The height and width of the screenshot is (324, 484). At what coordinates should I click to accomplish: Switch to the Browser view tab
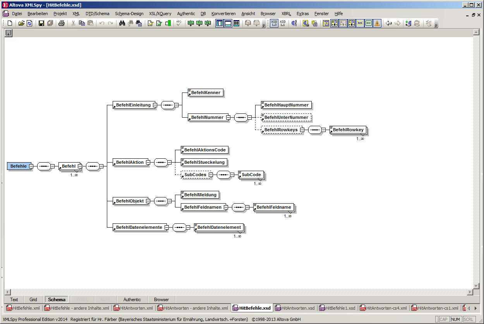161,299
